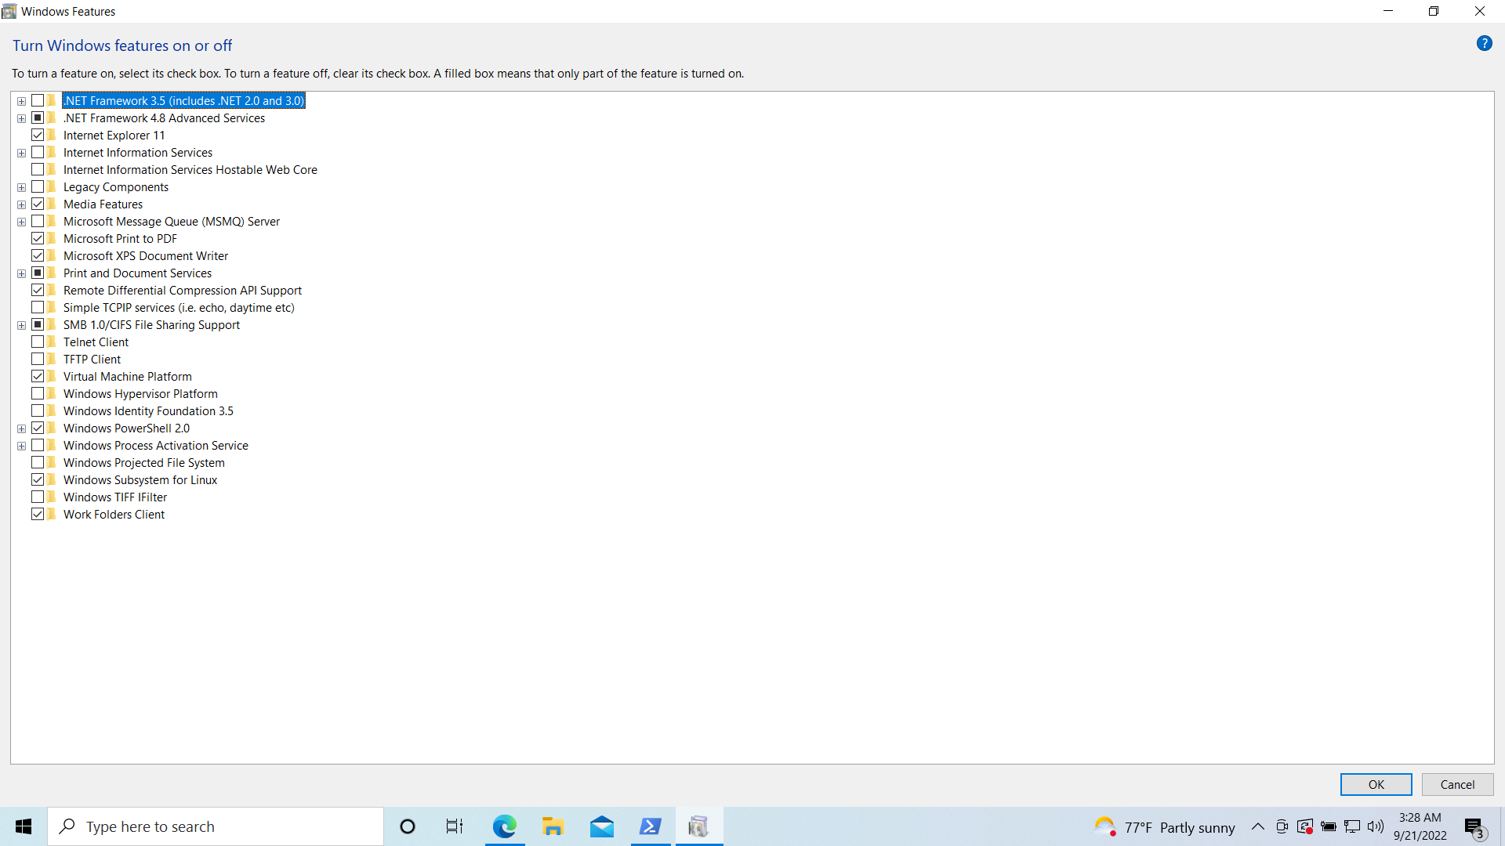The width and height of the screenshot is (1505, 846).
Task: Expand the Legacy Components entry
Action: click(20, 186)
